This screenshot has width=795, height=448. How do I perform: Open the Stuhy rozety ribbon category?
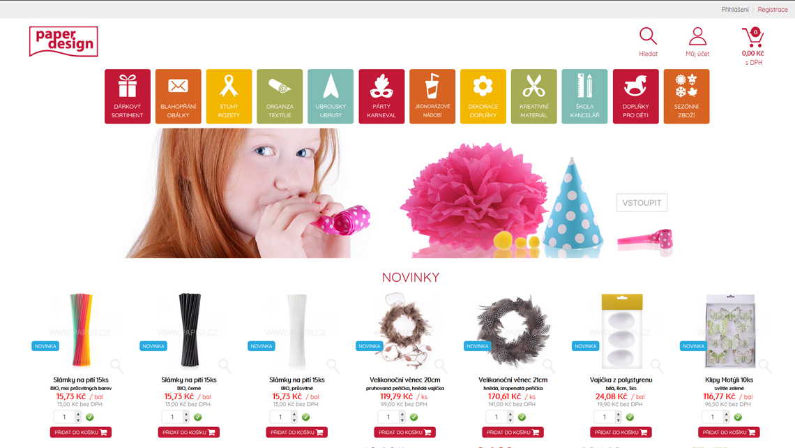point(229,96)
